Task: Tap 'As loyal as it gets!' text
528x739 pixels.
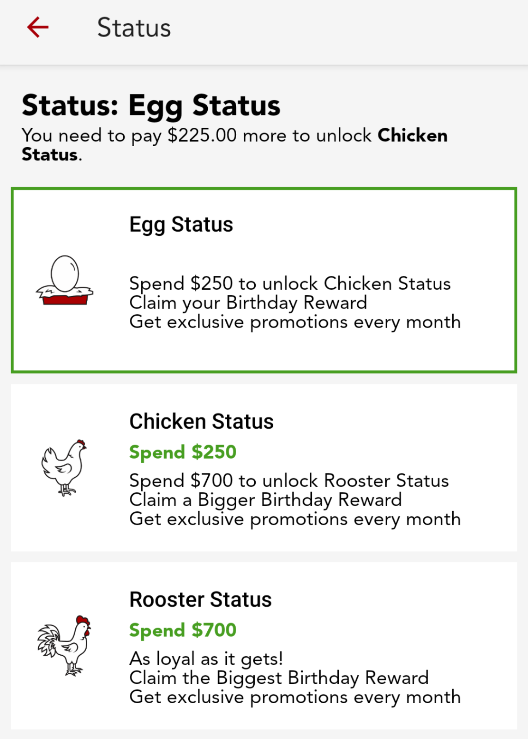Action: 206,659
